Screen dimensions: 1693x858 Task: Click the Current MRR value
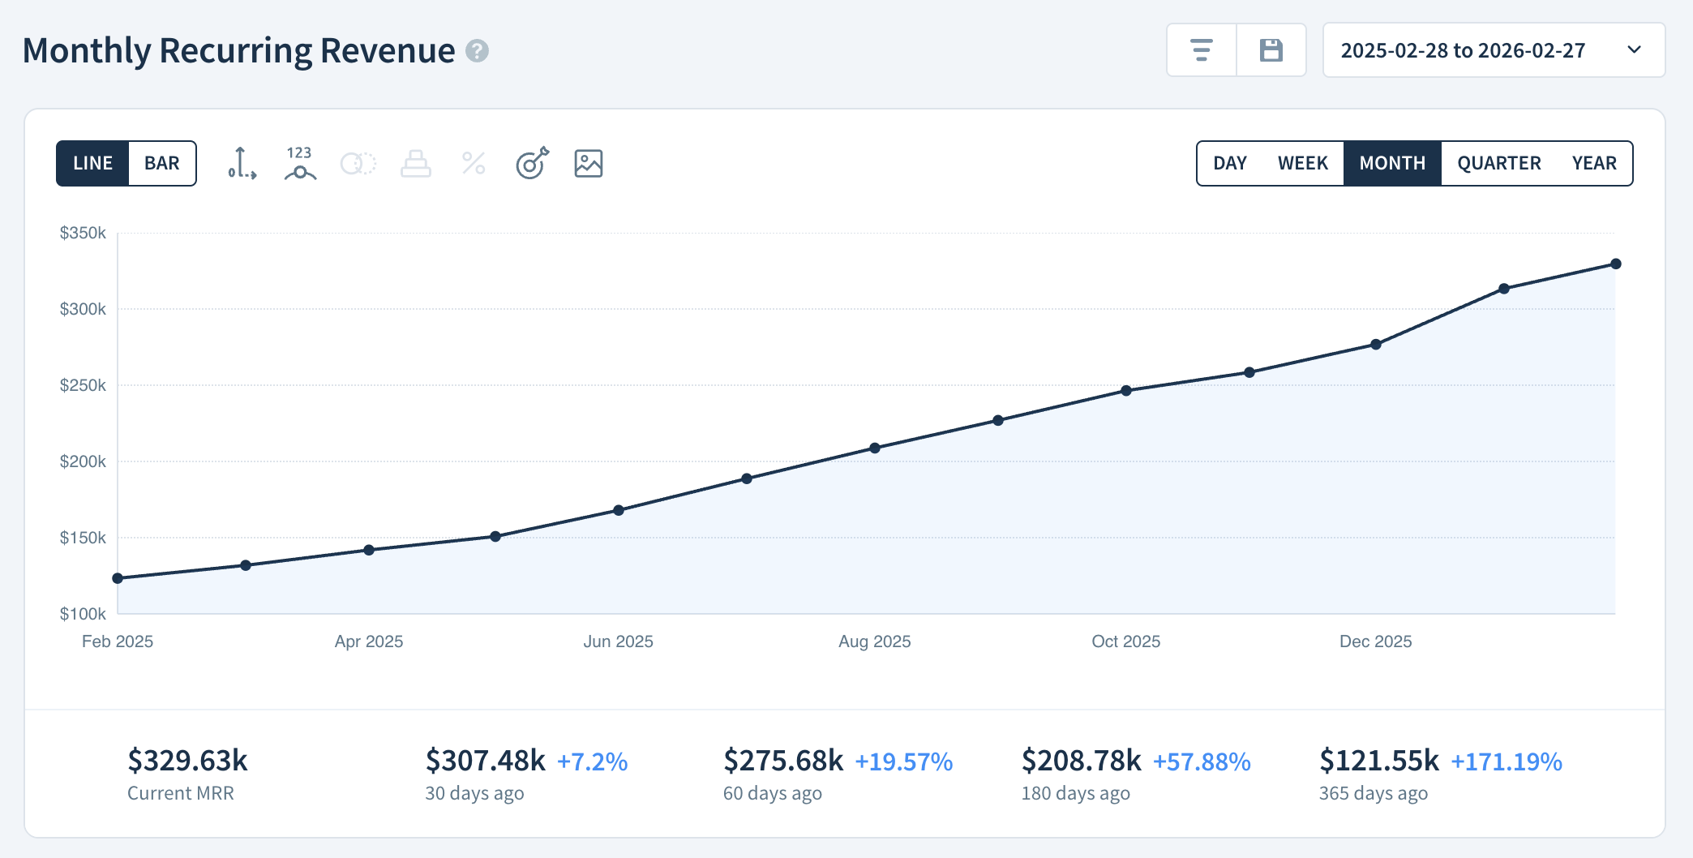point(186,761)
